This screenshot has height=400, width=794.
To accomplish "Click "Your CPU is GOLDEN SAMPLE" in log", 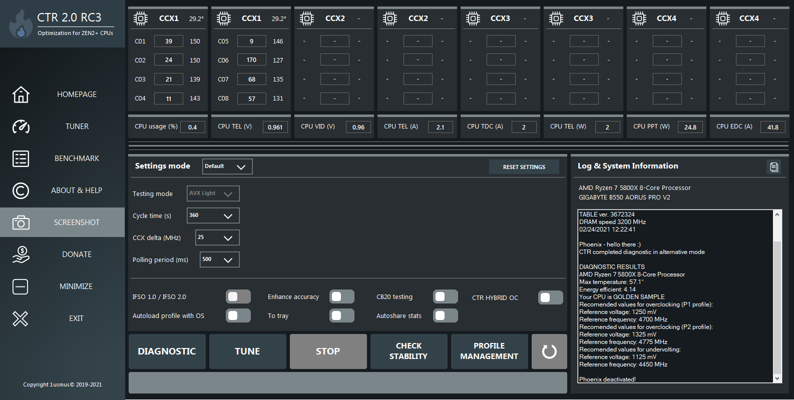I will click(622, 297).
